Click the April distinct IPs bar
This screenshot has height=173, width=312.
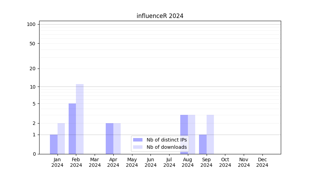[x=110, y=138]
